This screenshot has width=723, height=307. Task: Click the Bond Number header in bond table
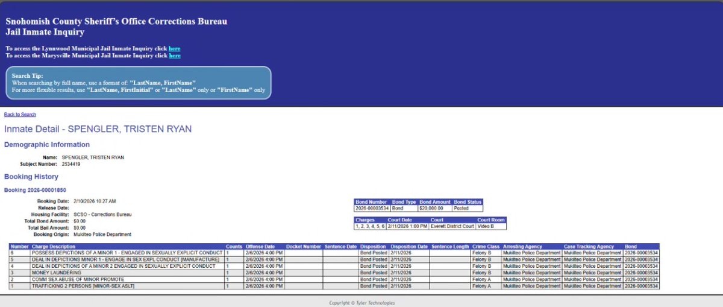[x=372, y=201]
